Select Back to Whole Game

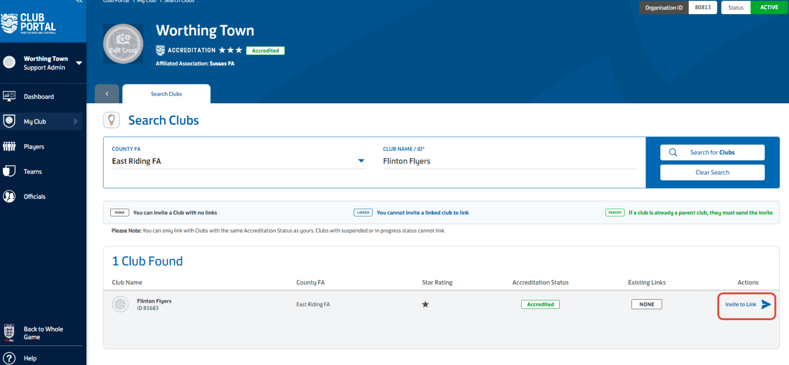click(x=43, y=333)
